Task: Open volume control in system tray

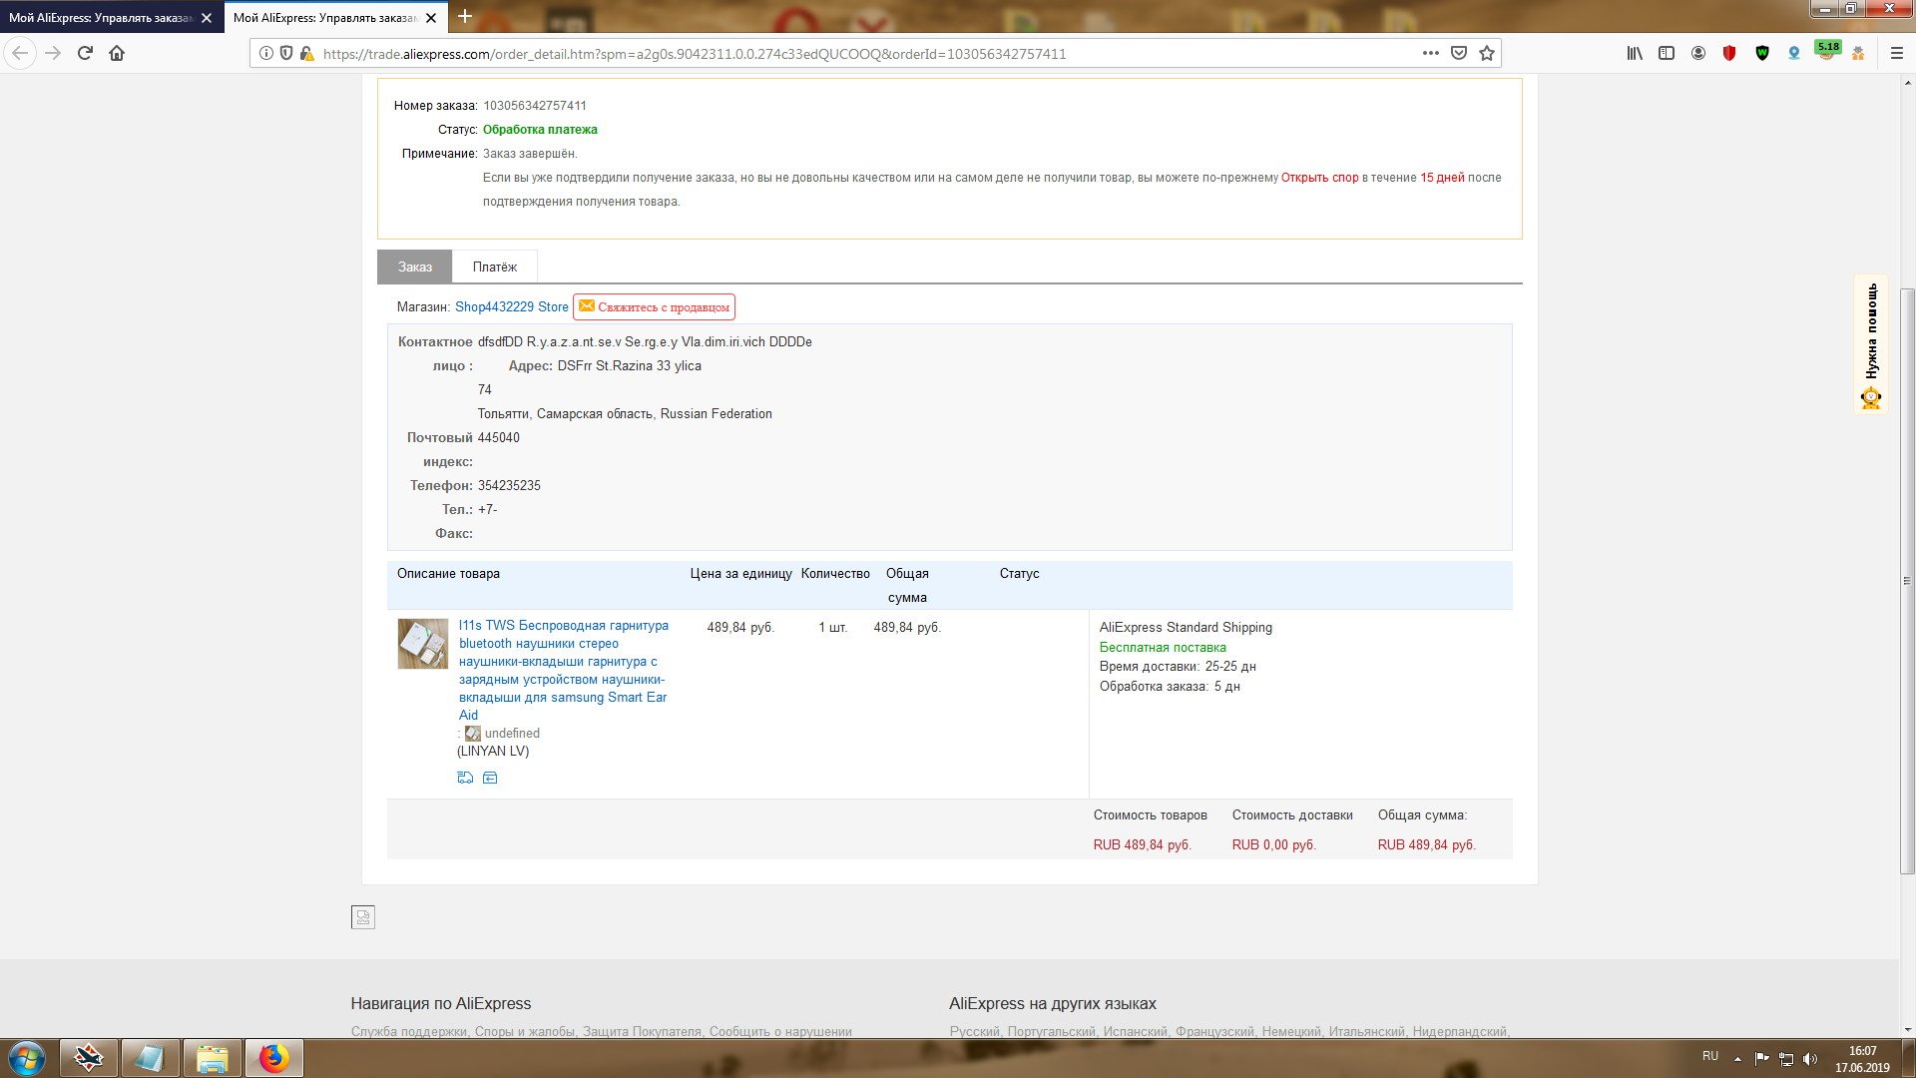Action: click(1810, 1058)
